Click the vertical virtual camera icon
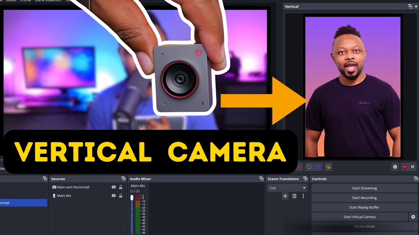 [328, 167]
